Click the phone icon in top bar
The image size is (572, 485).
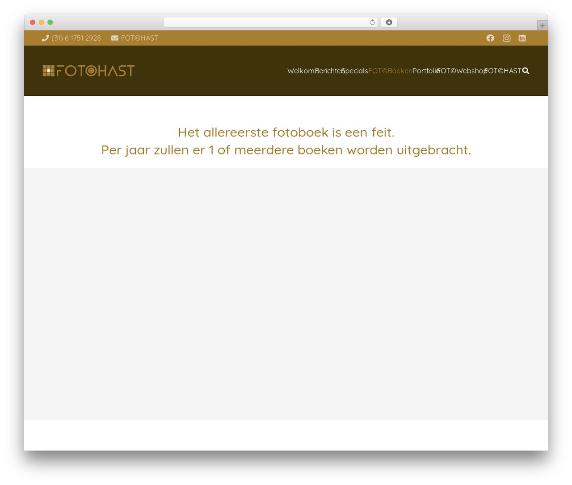tap(45, 38)
